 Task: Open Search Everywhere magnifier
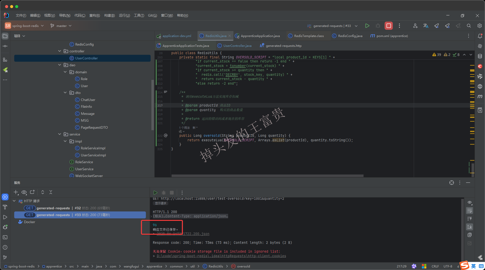[469, 26]
